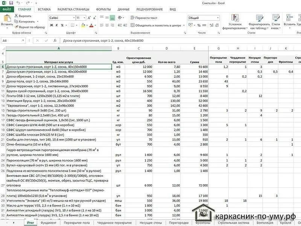
Task: Align text to top of cell
Action: [102, 18]
